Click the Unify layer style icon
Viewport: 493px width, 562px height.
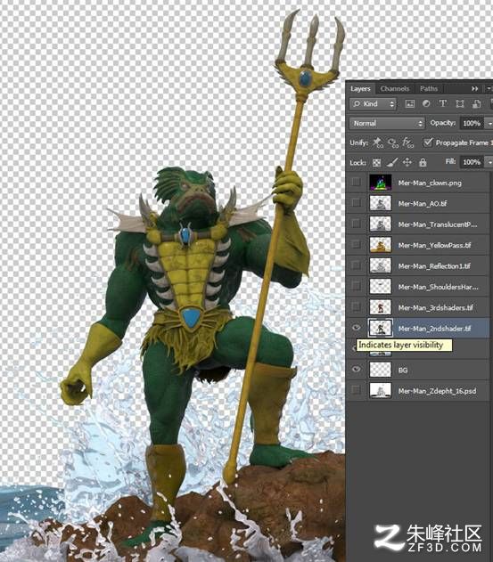[x=408, y=143]
